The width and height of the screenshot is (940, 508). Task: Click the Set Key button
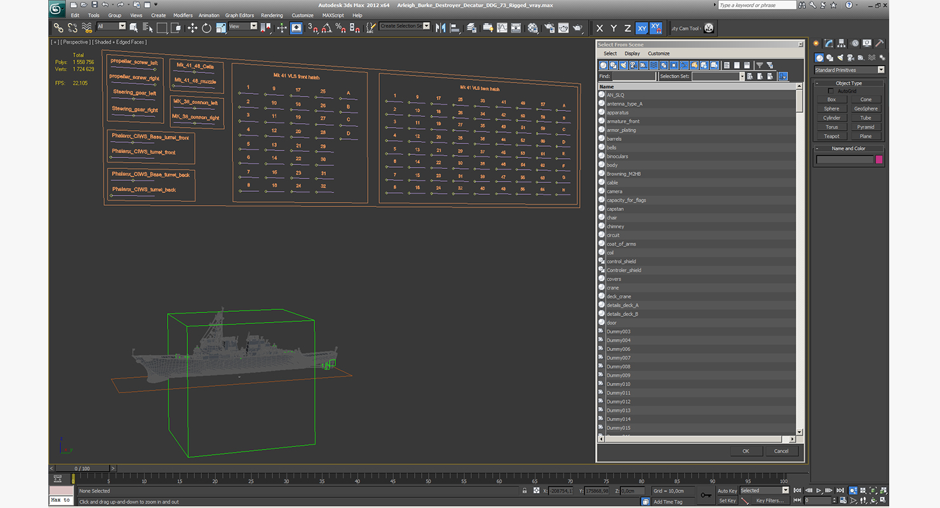[727, 500]
